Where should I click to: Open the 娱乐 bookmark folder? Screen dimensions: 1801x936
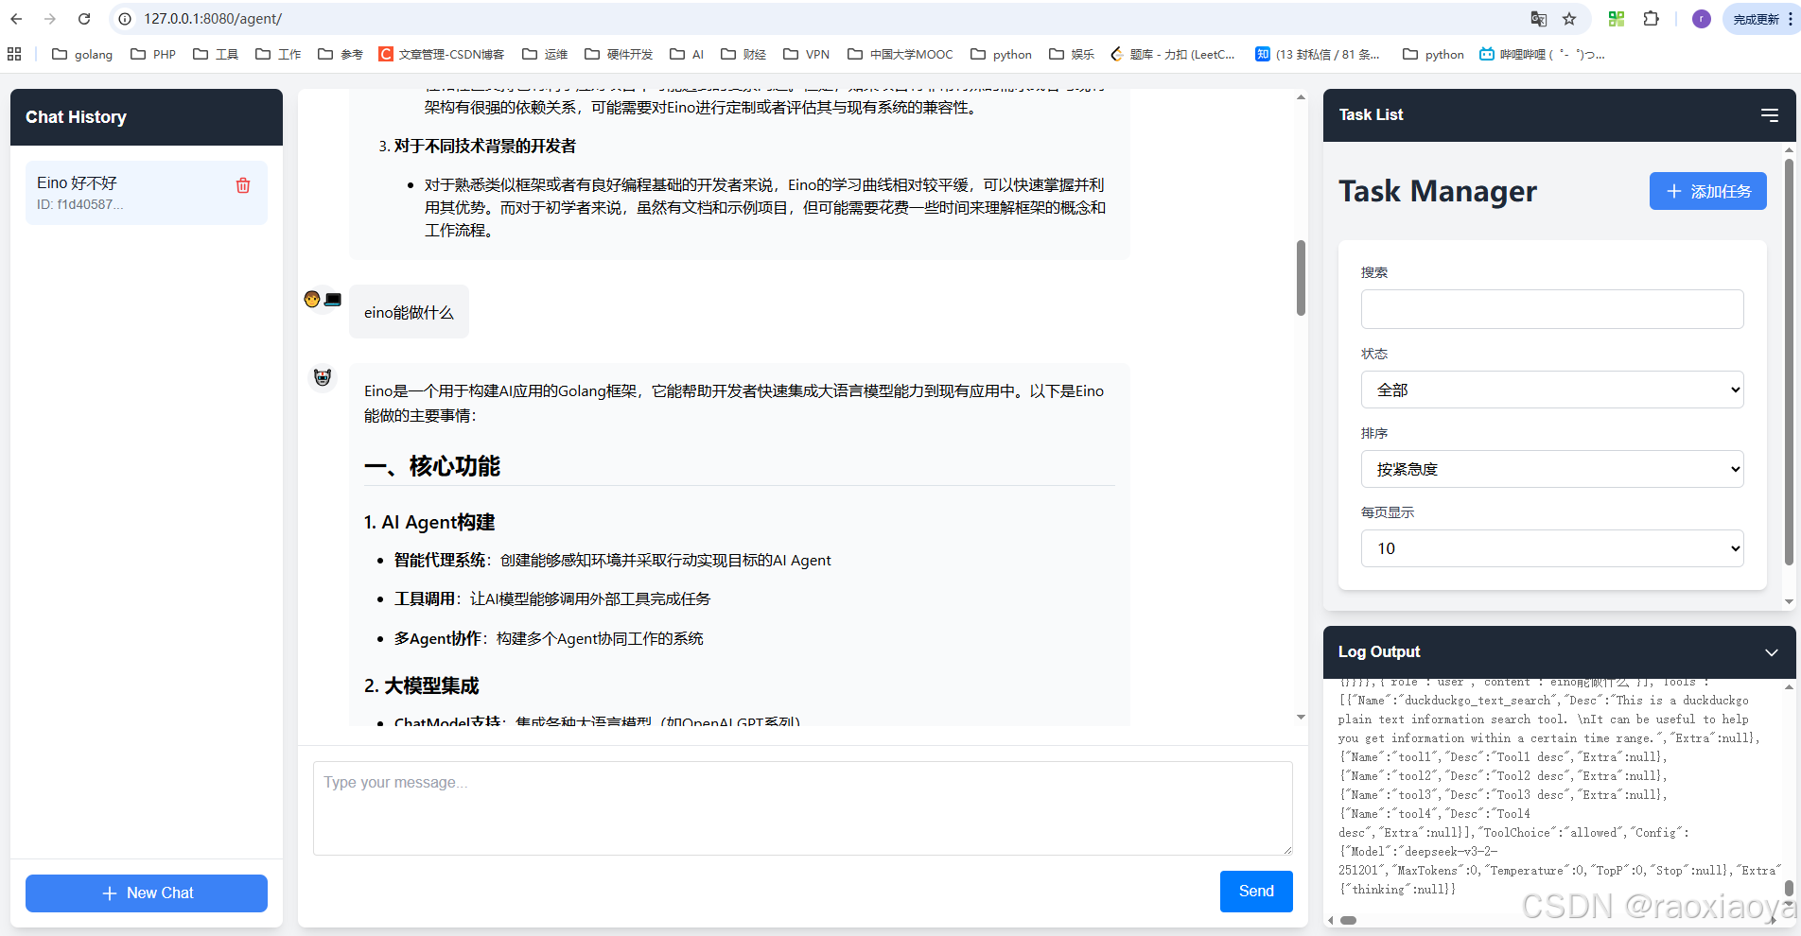(x=1072, y=54)
